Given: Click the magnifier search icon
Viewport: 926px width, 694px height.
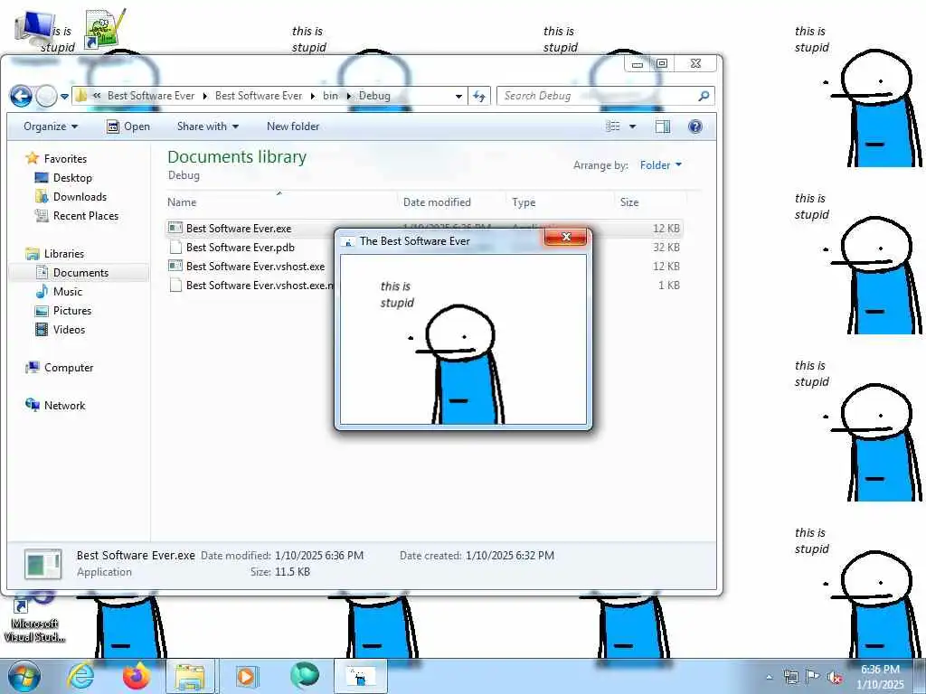Looking at the screenshot, I should click(x=704, y=96).
